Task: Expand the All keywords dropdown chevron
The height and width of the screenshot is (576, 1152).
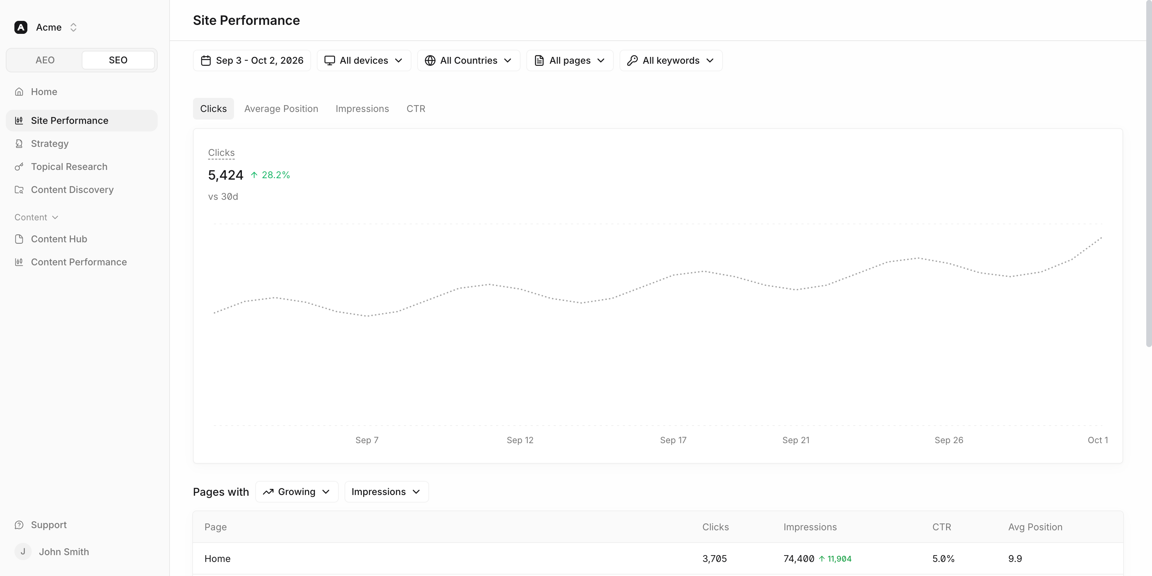Action: click(710, 60)
